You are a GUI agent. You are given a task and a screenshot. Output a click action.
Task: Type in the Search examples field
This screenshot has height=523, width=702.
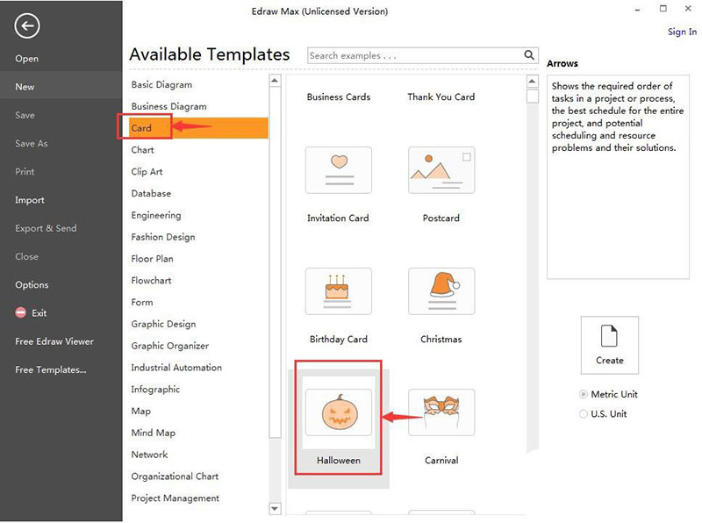(x=412, y=55)
